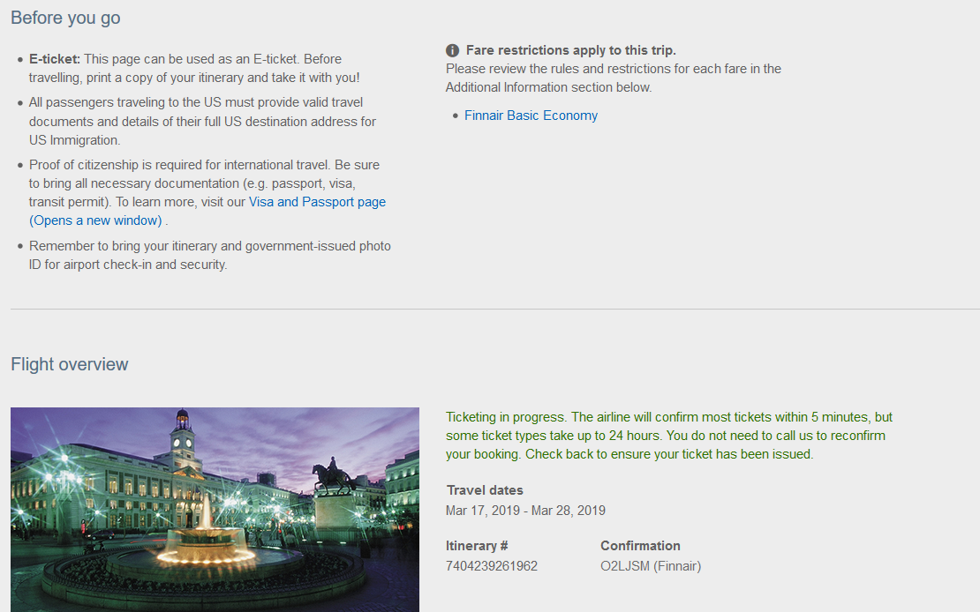Click the "Additional Information section below" text
Screen dimensions: 980x612
tap(548, 87)
